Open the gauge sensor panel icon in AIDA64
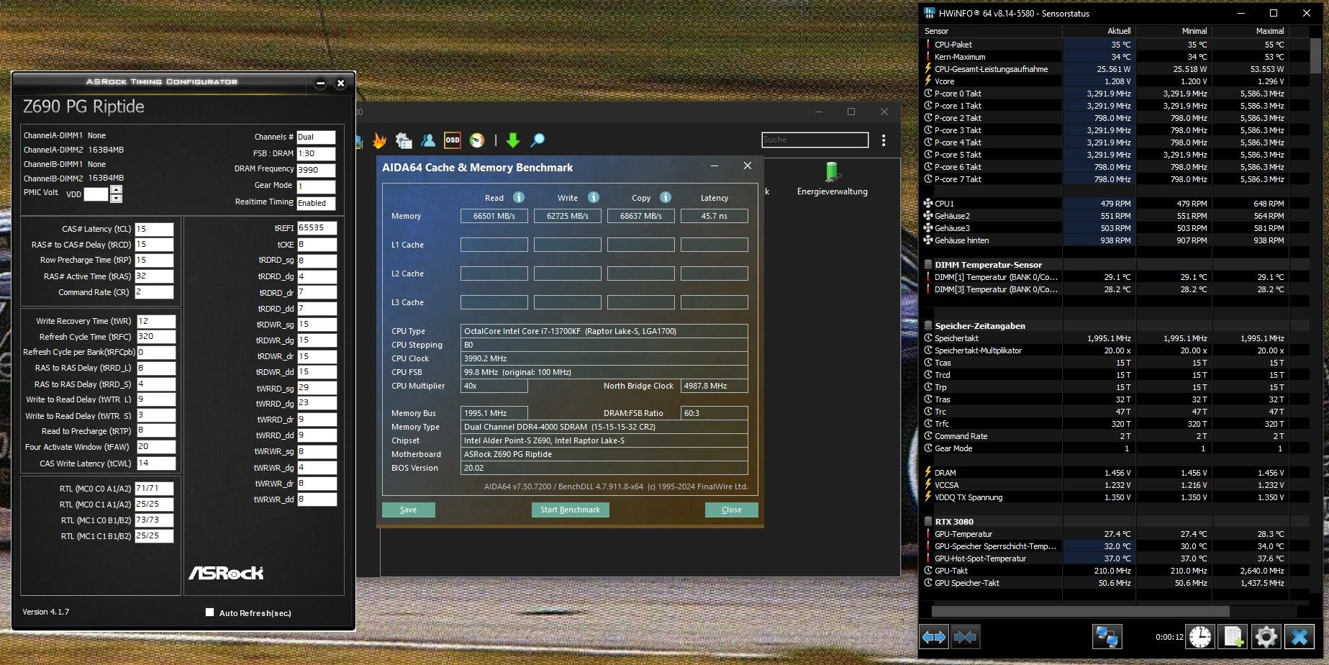This screenshot has width=1329, height=665. [x=476, y=140]
